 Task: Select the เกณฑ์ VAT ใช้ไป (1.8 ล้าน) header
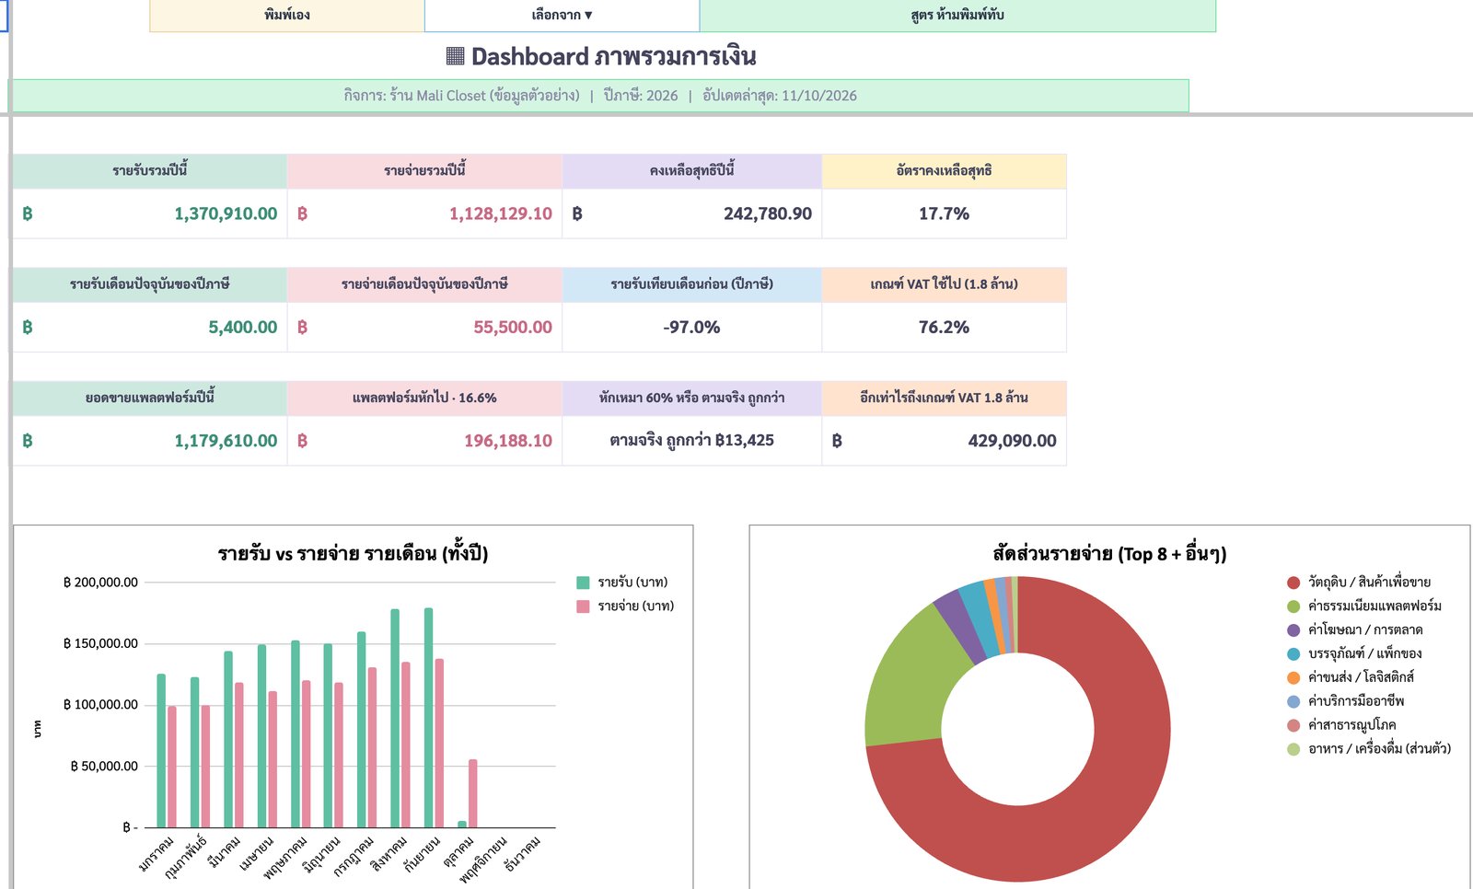(x=944, y=284)
